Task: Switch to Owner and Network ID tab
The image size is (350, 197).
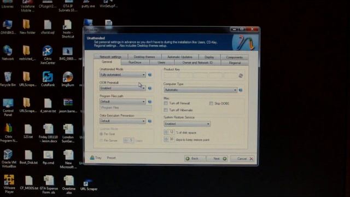Action: tap(197, 63)
